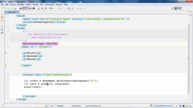Click the Save All toolbar icon
This screenshot has height=108, width=193.
point(12,8)
